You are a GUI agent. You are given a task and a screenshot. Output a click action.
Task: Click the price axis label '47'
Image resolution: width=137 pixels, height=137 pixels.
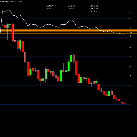(130, 18)
